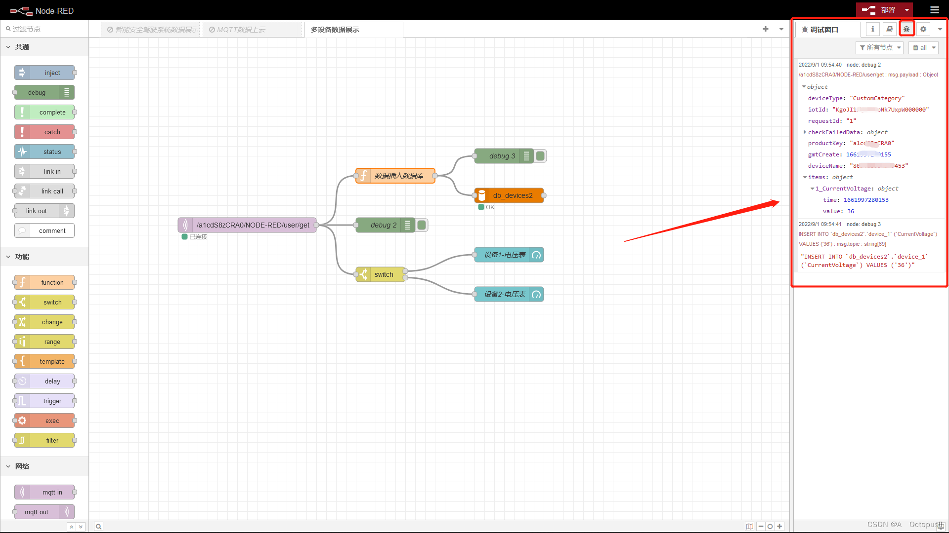Select the db_devices2 database node
Screen dimensions: 949x533
tap(509, 195)
